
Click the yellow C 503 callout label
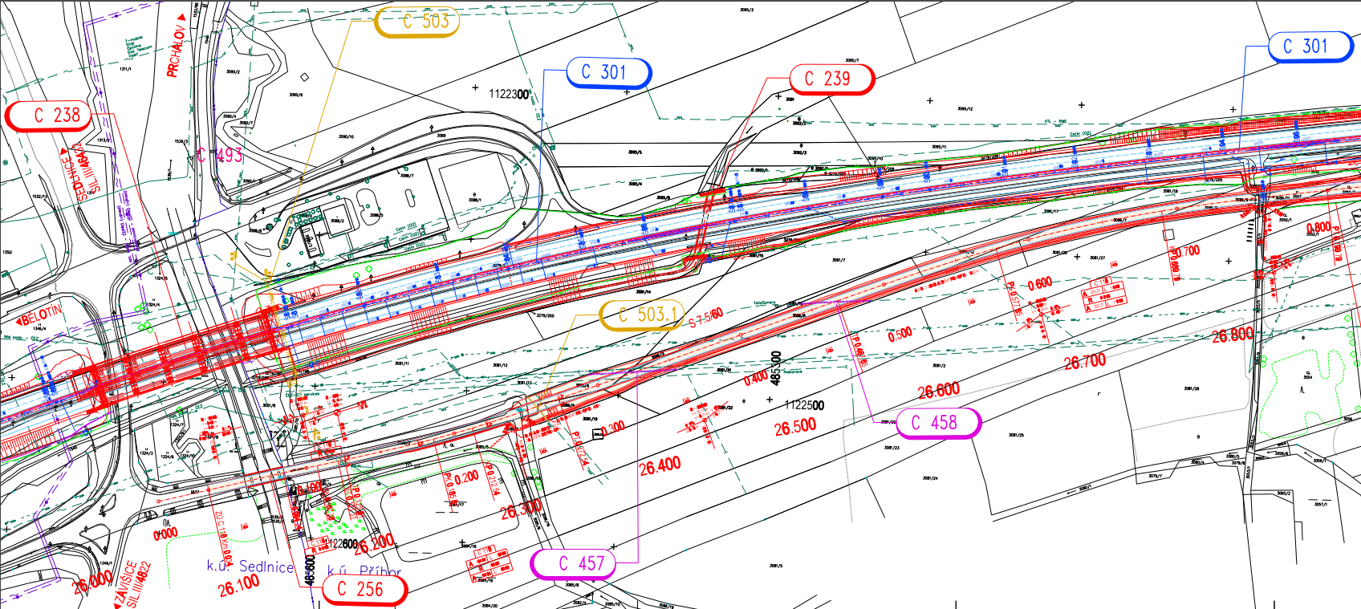pos(417,22)
